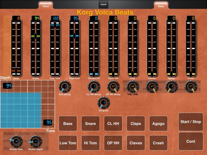Click the Crash level readout
Viewport: 207px width, 155px height.
coord(191,18)
